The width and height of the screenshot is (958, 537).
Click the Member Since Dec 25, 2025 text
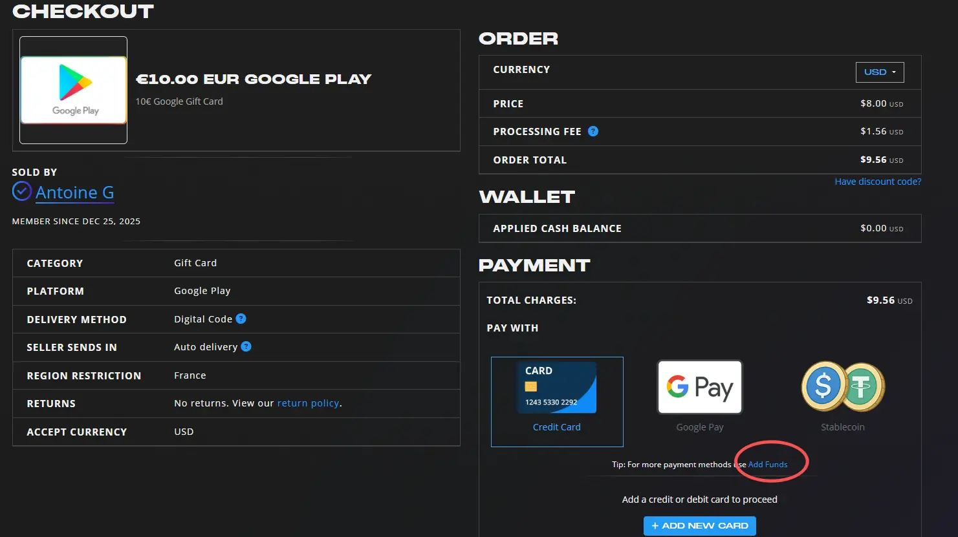76,221
